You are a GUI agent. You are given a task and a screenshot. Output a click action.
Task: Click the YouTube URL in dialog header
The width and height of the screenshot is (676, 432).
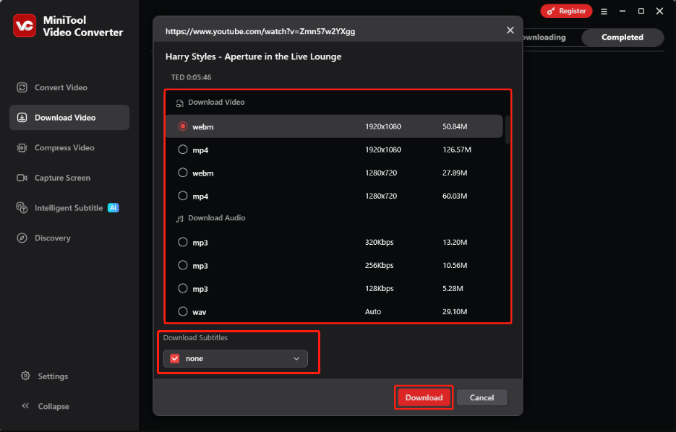coord(260,32)
